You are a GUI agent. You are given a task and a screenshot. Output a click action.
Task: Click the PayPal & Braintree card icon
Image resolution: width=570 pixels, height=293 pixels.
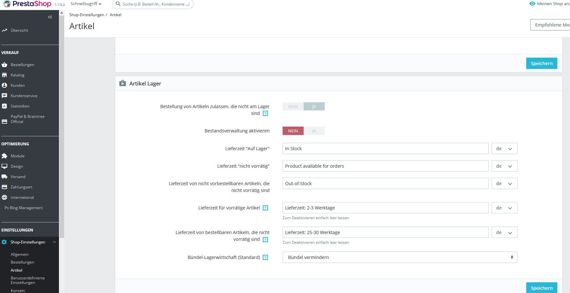pyautogui.click(x=4, y=122)
